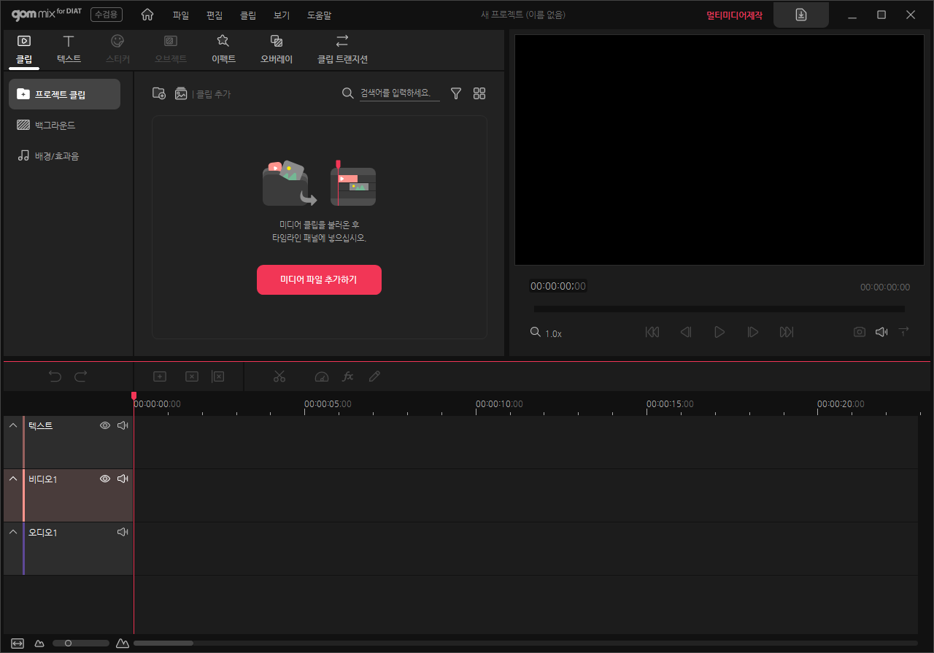Click the home icon in title bar
Viewport: 934px width, 653px height.
pyautogui.click(x=147, y=15)
